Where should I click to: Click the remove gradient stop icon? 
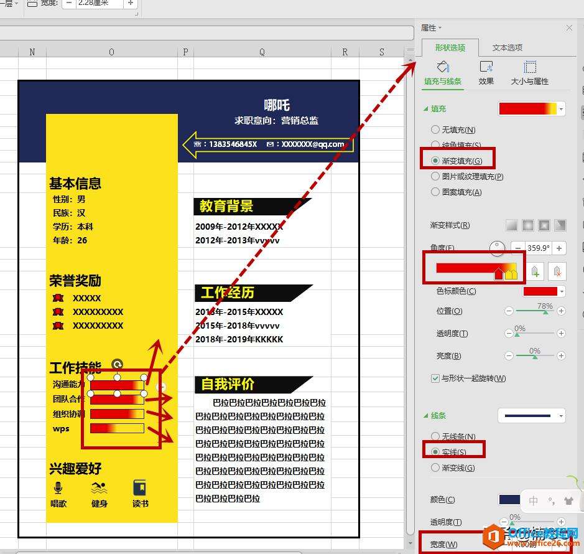coord(557,271)
